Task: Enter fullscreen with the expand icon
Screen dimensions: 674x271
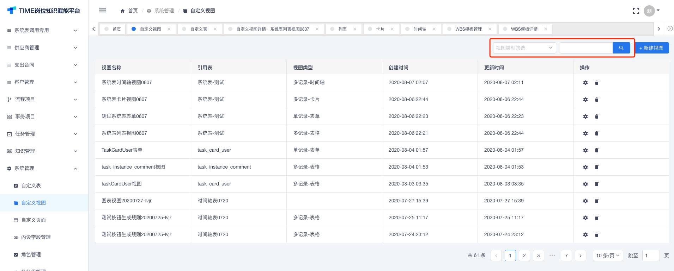Action: [636, 11]
